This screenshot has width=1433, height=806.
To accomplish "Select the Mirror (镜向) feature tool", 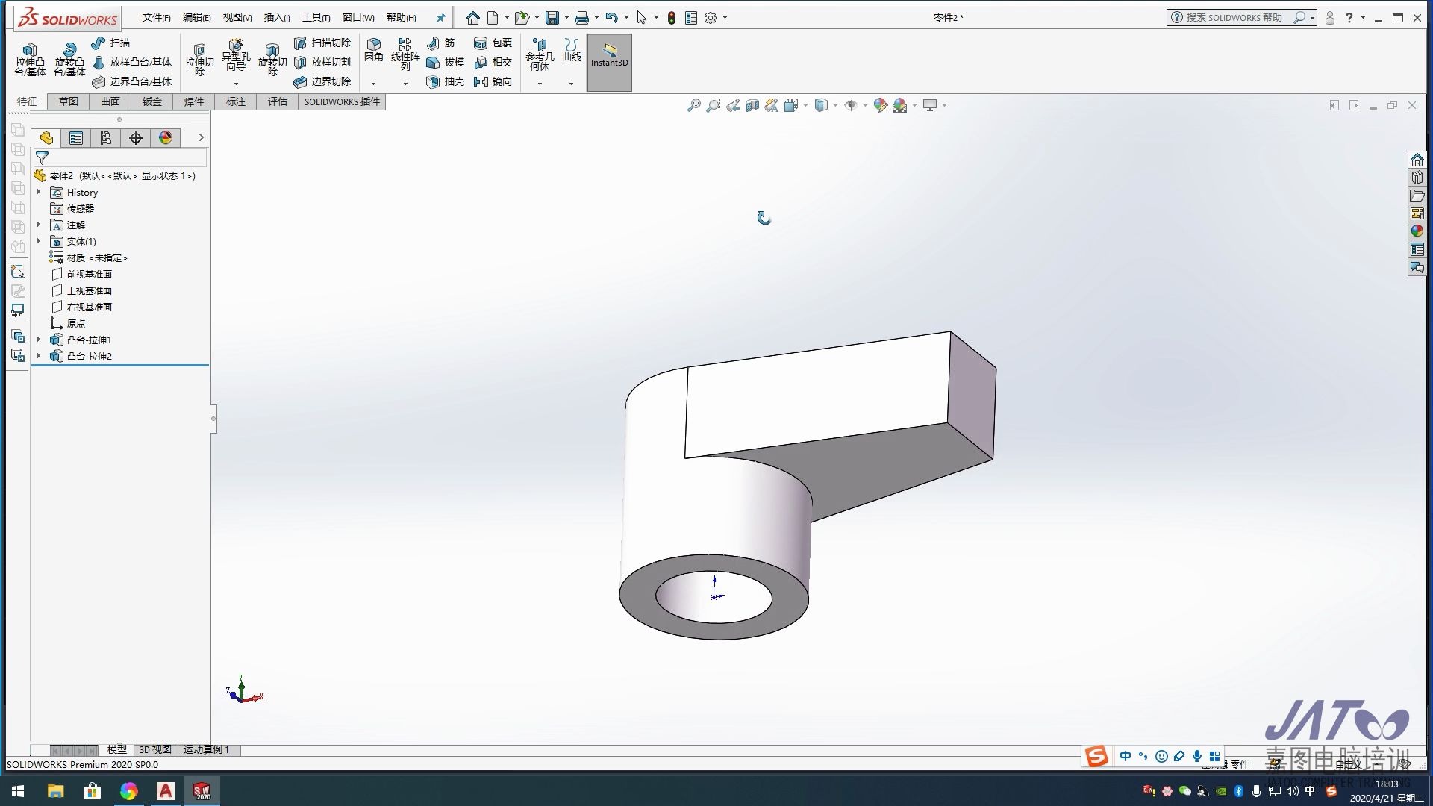I will click(481, 82).
